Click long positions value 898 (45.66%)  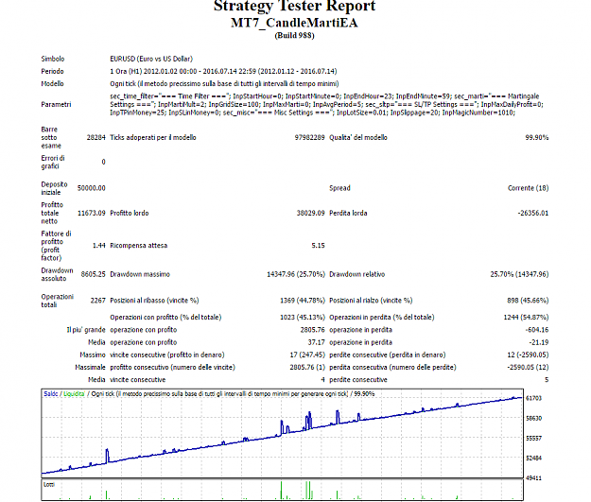(x=528, y=301)
